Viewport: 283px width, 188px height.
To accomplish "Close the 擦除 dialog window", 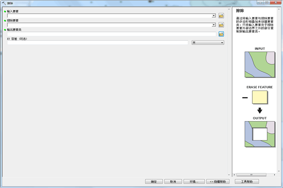I will (275, 3).
